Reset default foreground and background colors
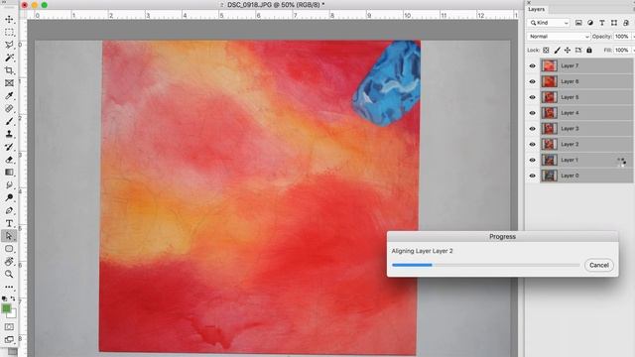This screenshot has width=635, height=357. 4,298
